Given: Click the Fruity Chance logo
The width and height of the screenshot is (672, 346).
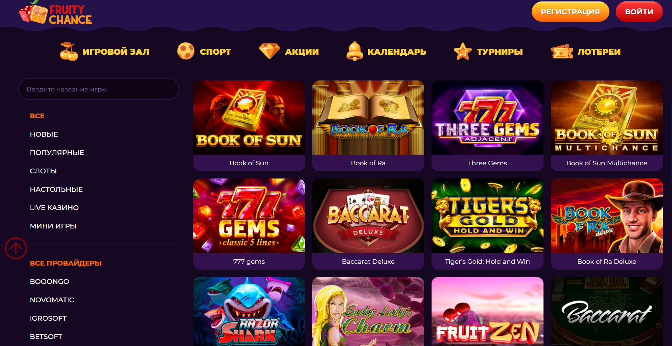Looking at the screenshot, I should [x=55, y=13].
